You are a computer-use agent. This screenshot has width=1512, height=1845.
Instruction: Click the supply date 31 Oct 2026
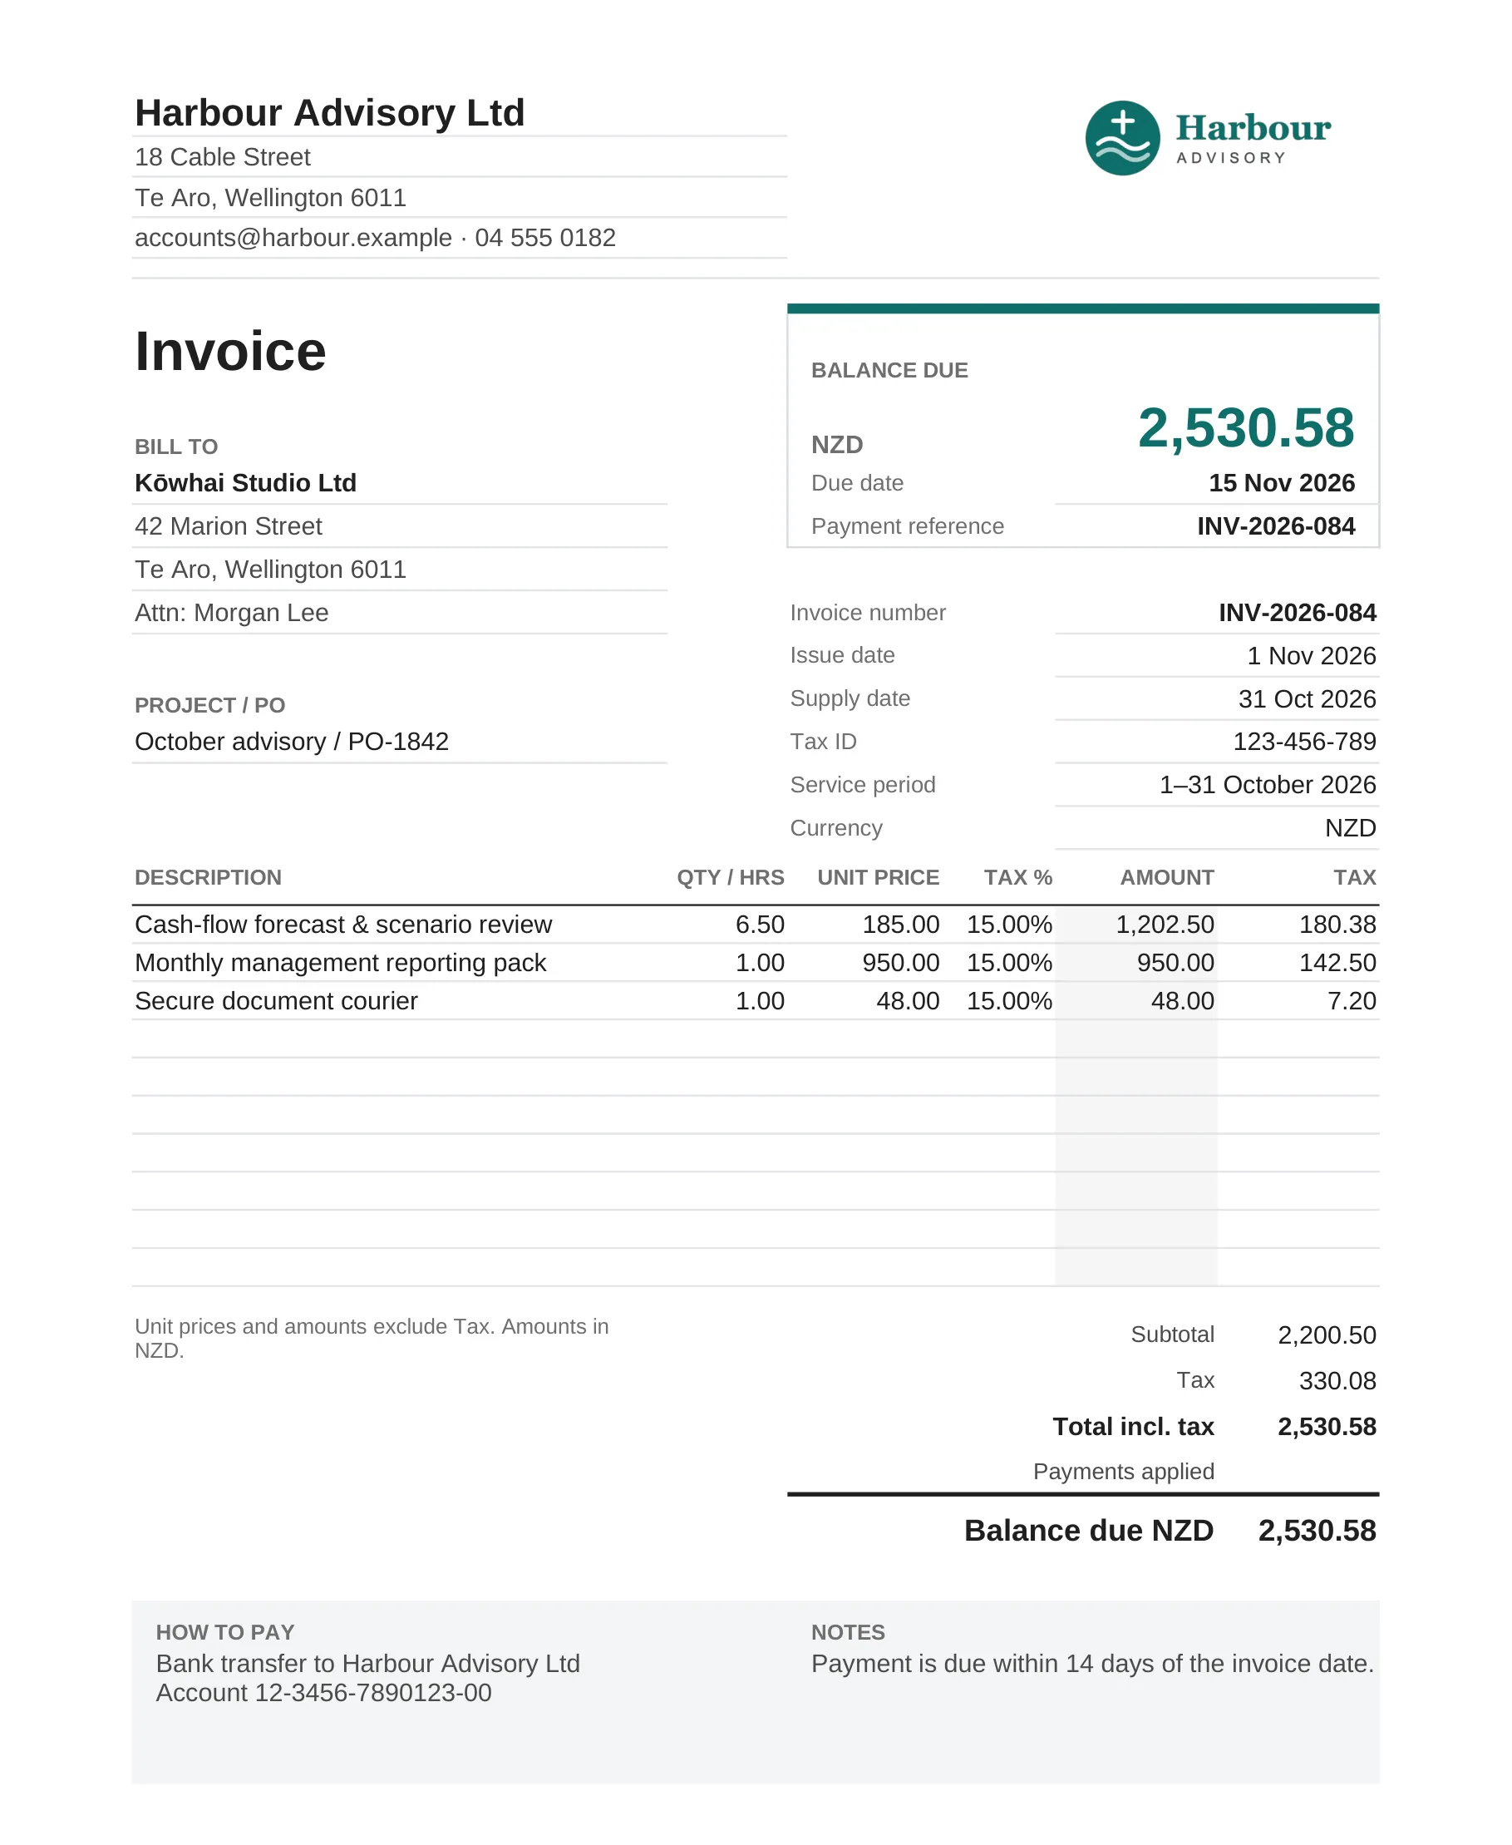pyautogui.click(x=1307, y=698)
